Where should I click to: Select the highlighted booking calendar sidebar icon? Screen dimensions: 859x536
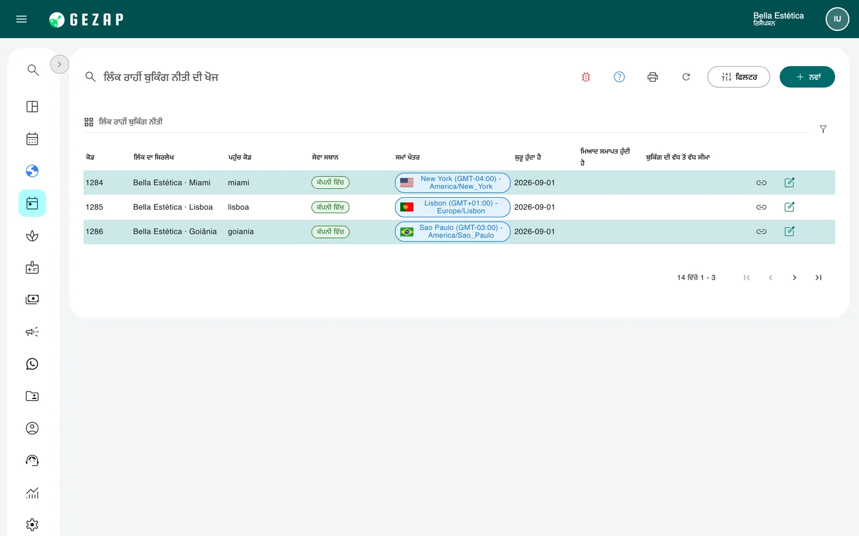point(32,203)
